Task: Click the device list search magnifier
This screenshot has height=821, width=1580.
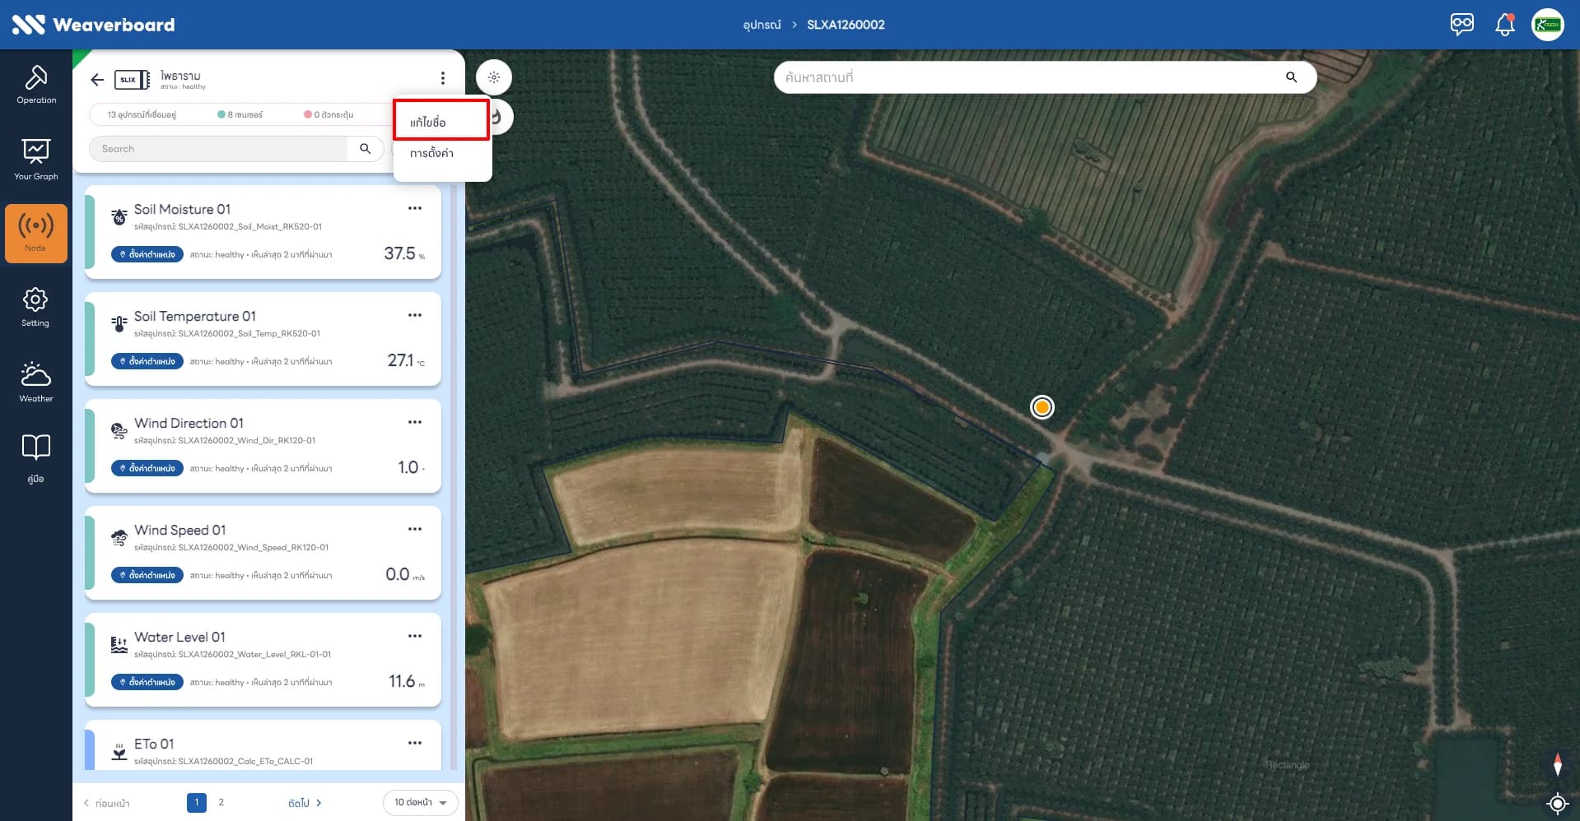Action: pyautogui.click(x=366, y=149)
